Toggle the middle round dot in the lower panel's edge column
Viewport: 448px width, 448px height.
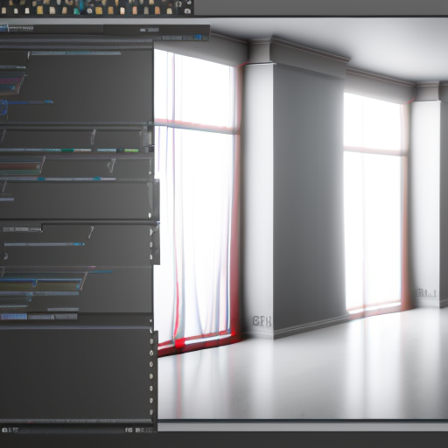point(151,376)
